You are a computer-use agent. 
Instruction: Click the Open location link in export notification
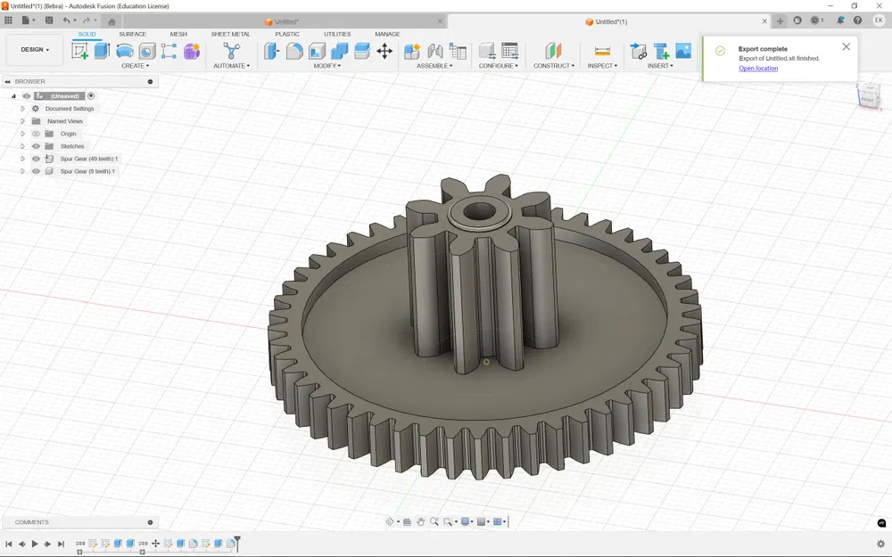pos(757,68)
